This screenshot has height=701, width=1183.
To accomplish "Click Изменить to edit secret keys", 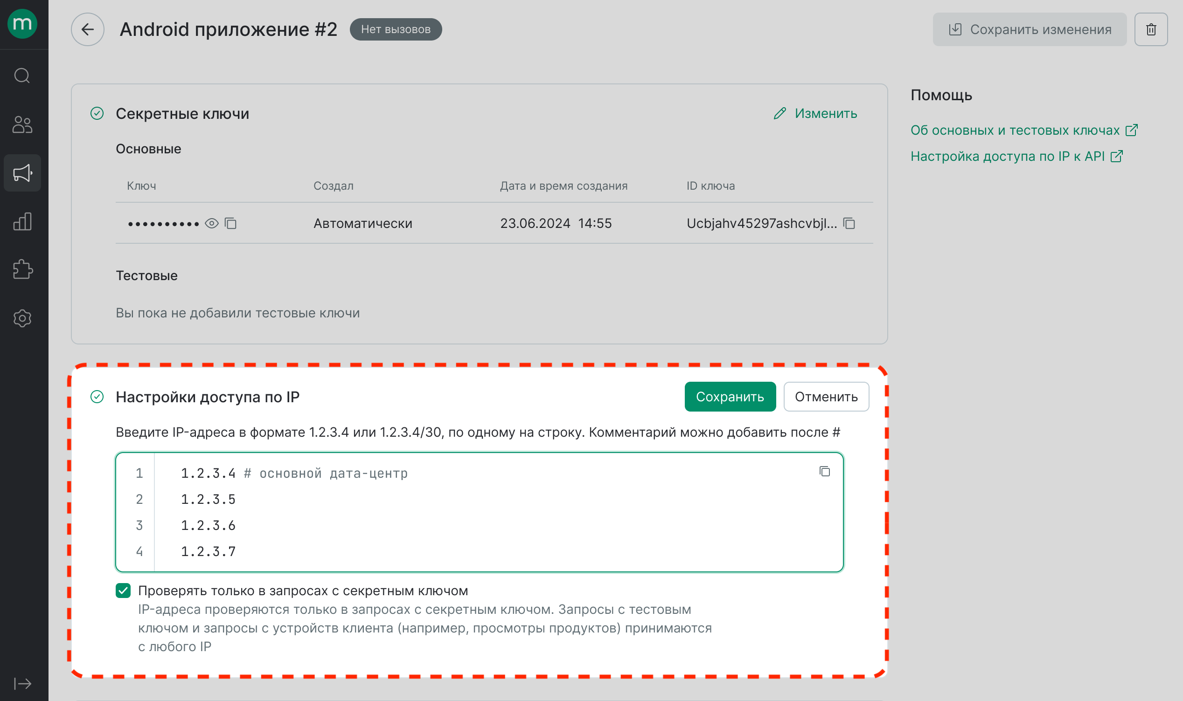I will pyautogui.click(x=825, y=113).
